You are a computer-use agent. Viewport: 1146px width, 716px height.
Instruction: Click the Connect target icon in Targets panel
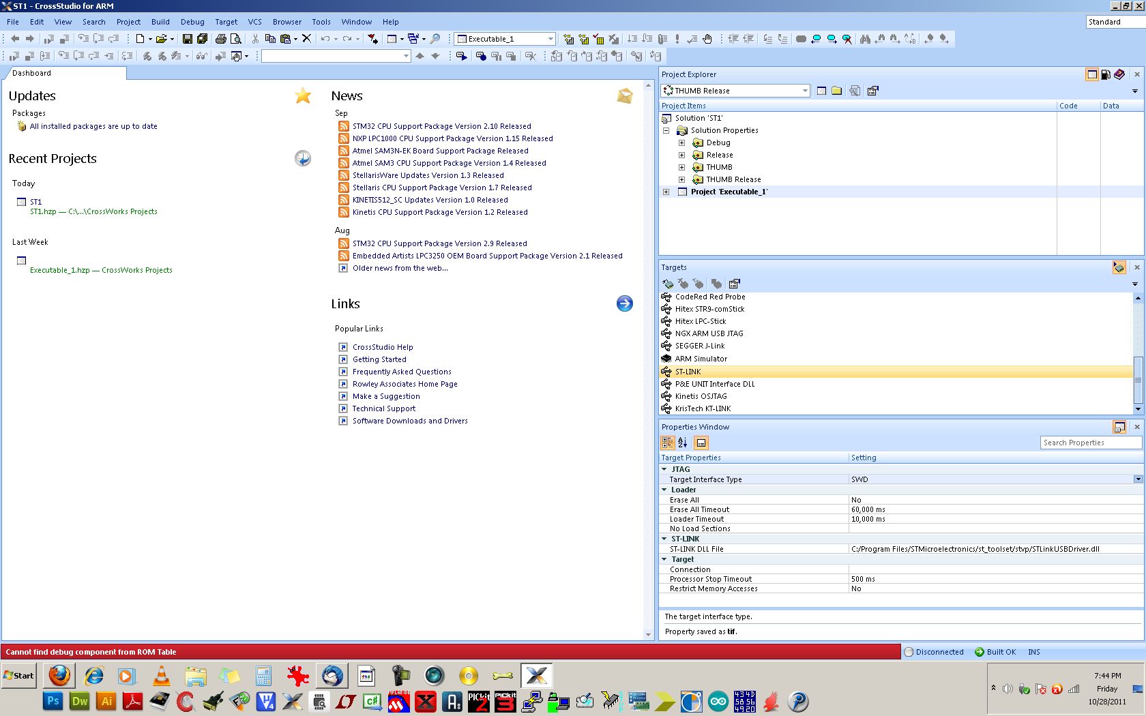(668, 284)
